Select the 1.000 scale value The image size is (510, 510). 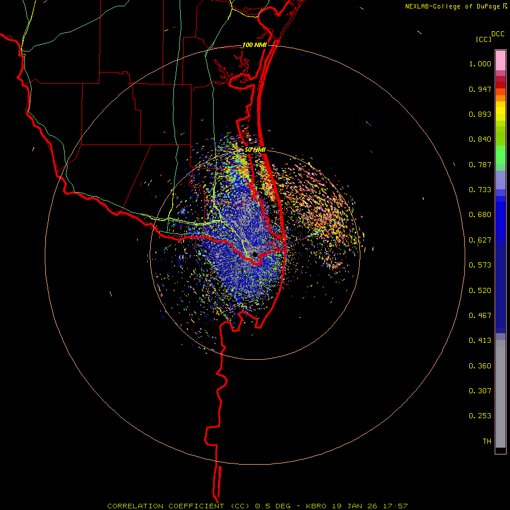point(480,63)
